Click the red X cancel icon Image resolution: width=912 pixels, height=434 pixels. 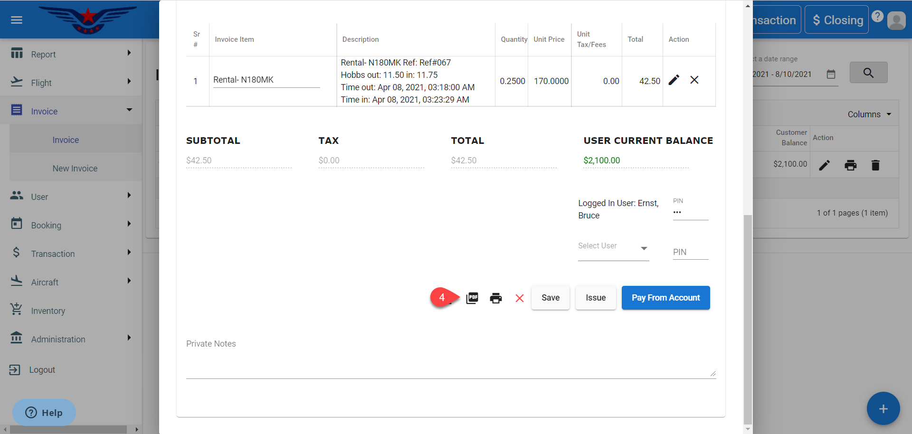point(519,298)
